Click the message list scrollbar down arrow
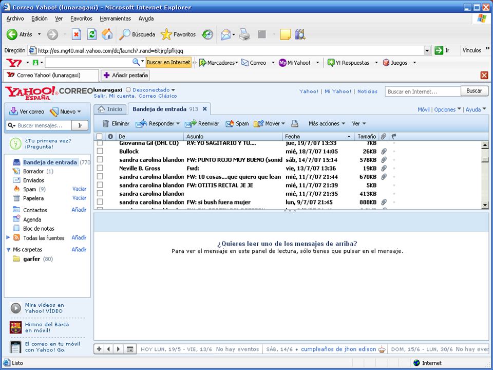The height and width of the screenshot is (370, 493). (485, 205)
